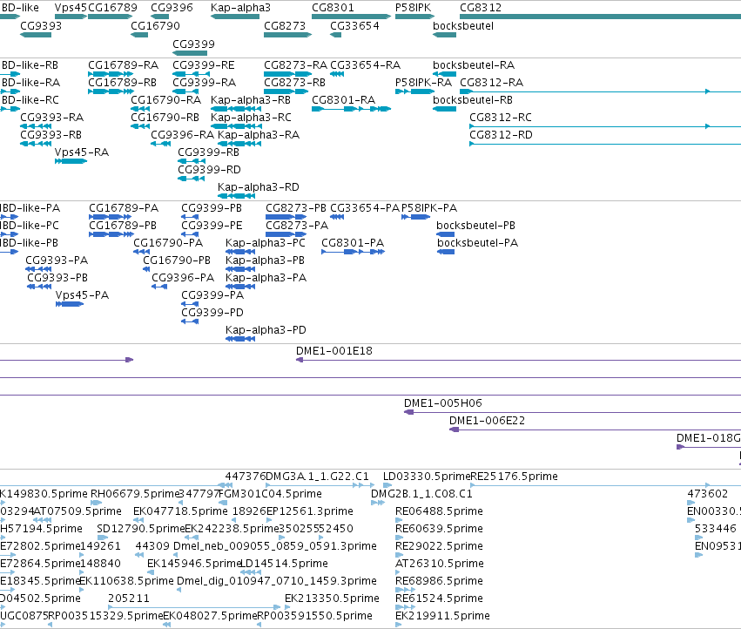Click EST DMG2B.1_1.C08.C1

[421, 494]
